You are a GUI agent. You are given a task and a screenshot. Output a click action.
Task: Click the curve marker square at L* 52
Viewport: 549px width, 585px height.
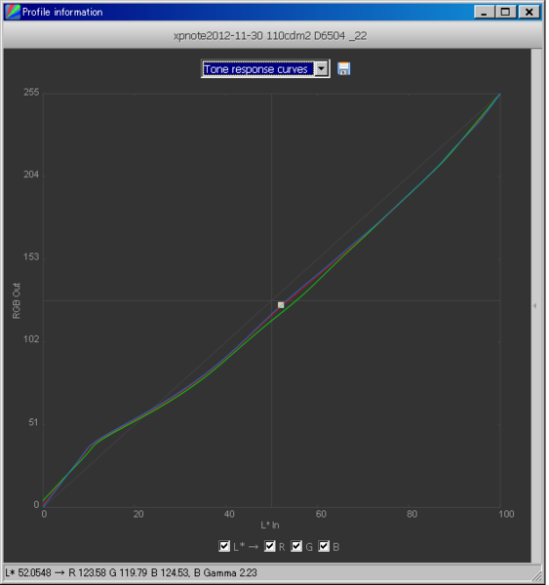282,306
